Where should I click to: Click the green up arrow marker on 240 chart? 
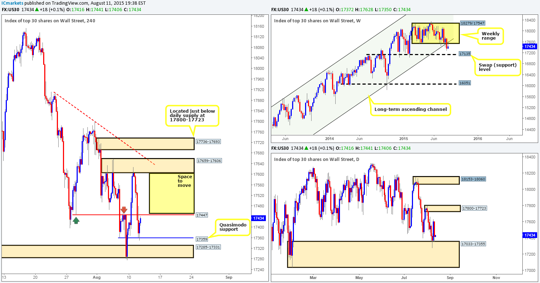(x=76, y=220)
